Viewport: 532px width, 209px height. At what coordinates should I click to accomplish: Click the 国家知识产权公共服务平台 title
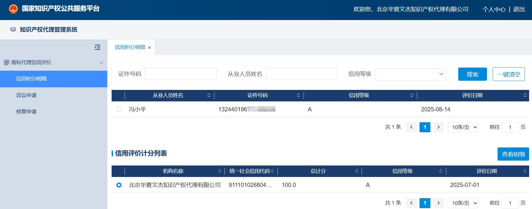[61, 9]
